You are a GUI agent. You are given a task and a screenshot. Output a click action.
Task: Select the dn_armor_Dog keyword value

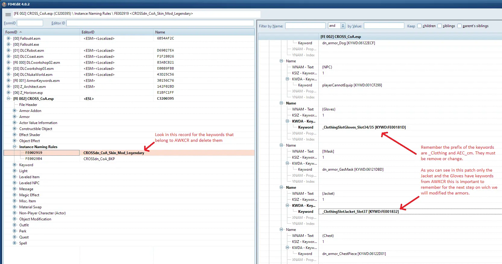coord(349,43)
